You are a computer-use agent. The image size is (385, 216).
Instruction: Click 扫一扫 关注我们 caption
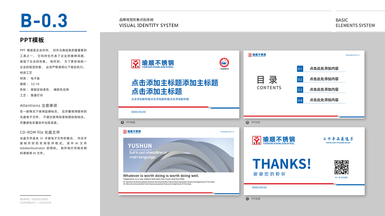click(341, 177)
